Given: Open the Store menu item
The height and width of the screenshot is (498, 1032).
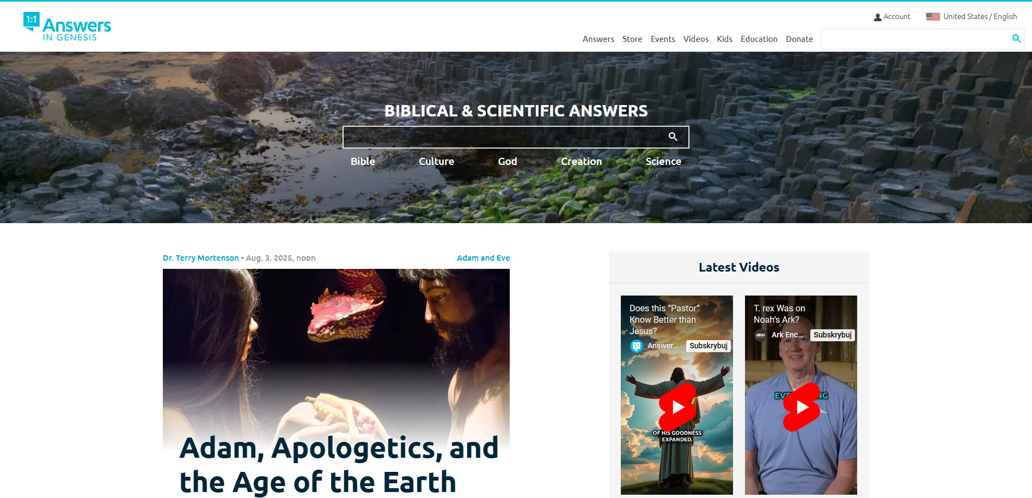Looking at the screenshot, I should (x=632, y=39).
